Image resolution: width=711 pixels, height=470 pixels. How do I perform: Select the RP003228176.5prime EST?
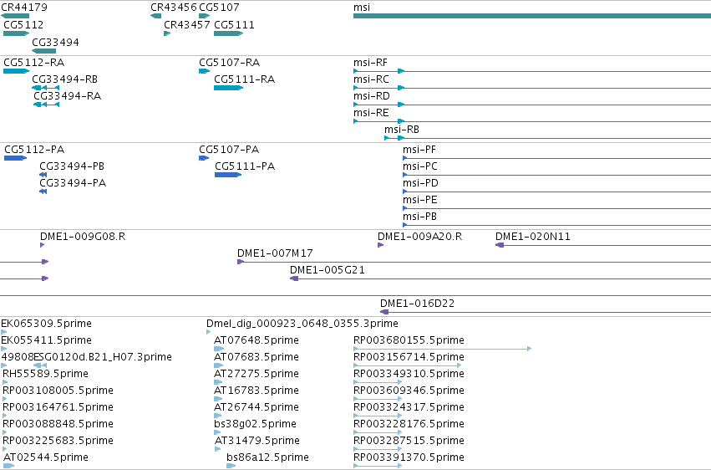(378, 433)
